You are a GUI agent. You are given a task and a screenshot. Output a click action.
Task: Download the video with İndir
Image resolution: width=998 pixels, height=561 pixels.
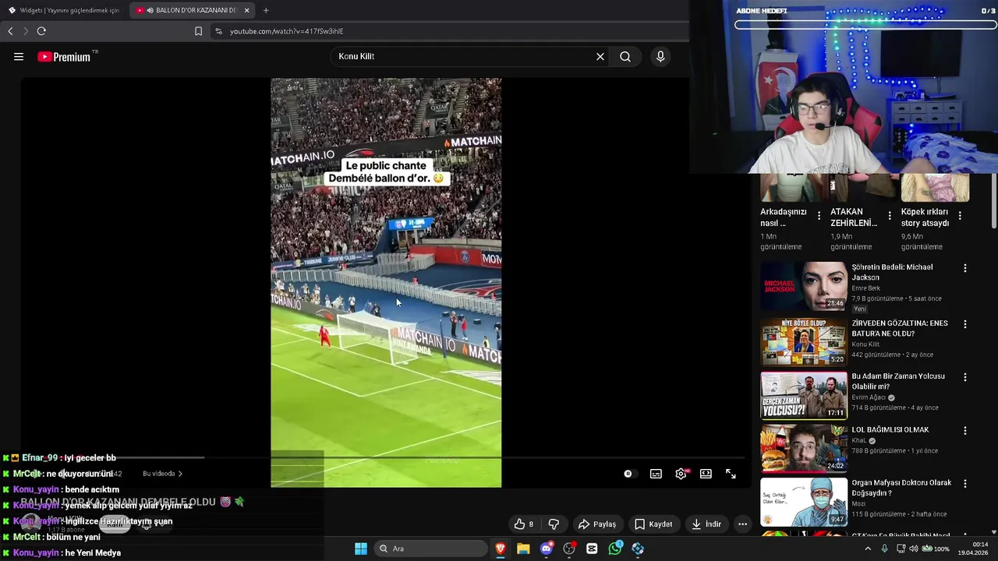706,524
